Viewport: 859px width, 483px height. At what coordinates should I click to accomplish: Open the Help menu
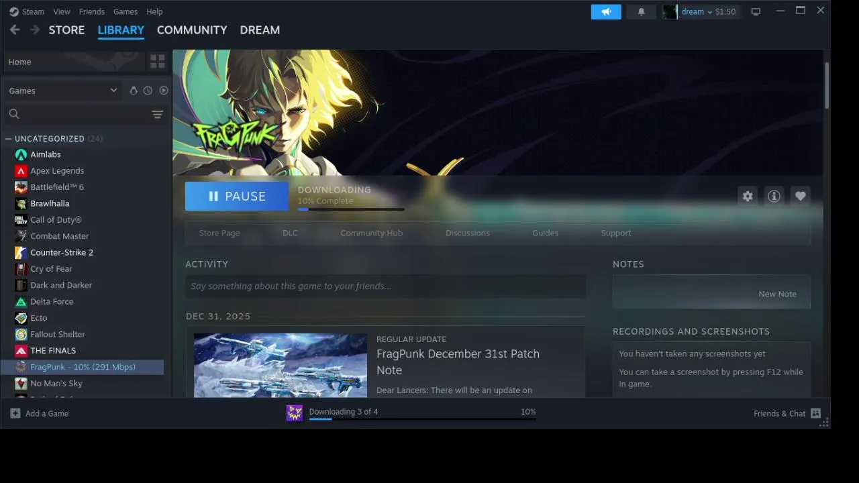pos(154,11)
